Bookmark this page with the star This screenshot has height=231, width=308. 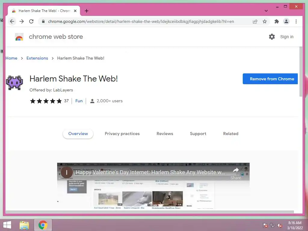(x=265, y=21)
